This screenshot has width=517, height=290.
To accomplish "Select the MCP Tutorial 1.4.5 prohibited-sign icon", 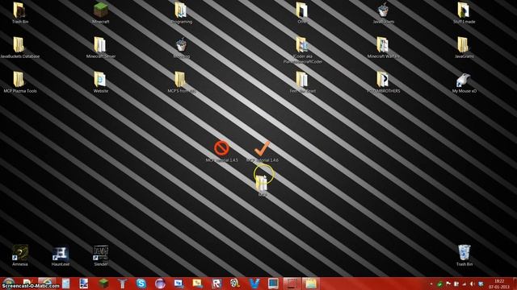I will pyautogui.click(x=221, y=151).
